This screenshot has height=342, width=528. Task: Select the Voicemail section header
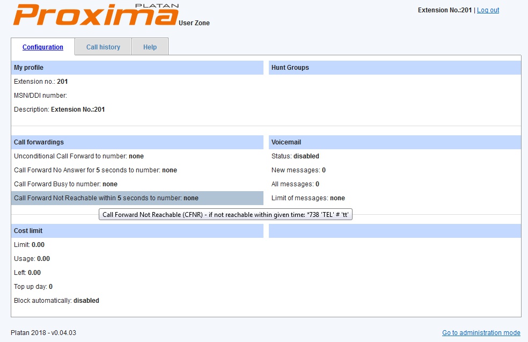click(x=394, y=142)
